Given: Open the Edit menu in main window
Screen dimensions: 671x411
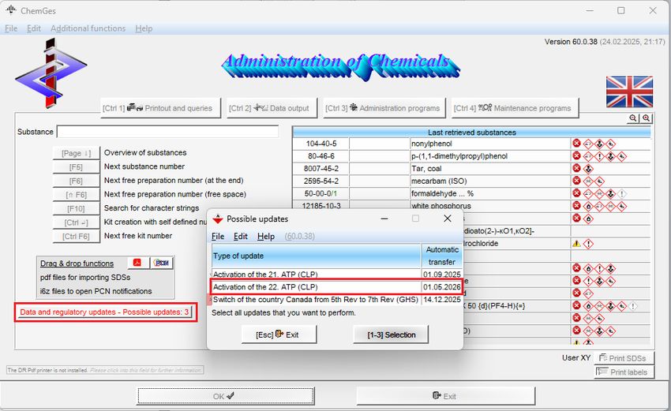Looking at the screenshot, I should point(34,28).
